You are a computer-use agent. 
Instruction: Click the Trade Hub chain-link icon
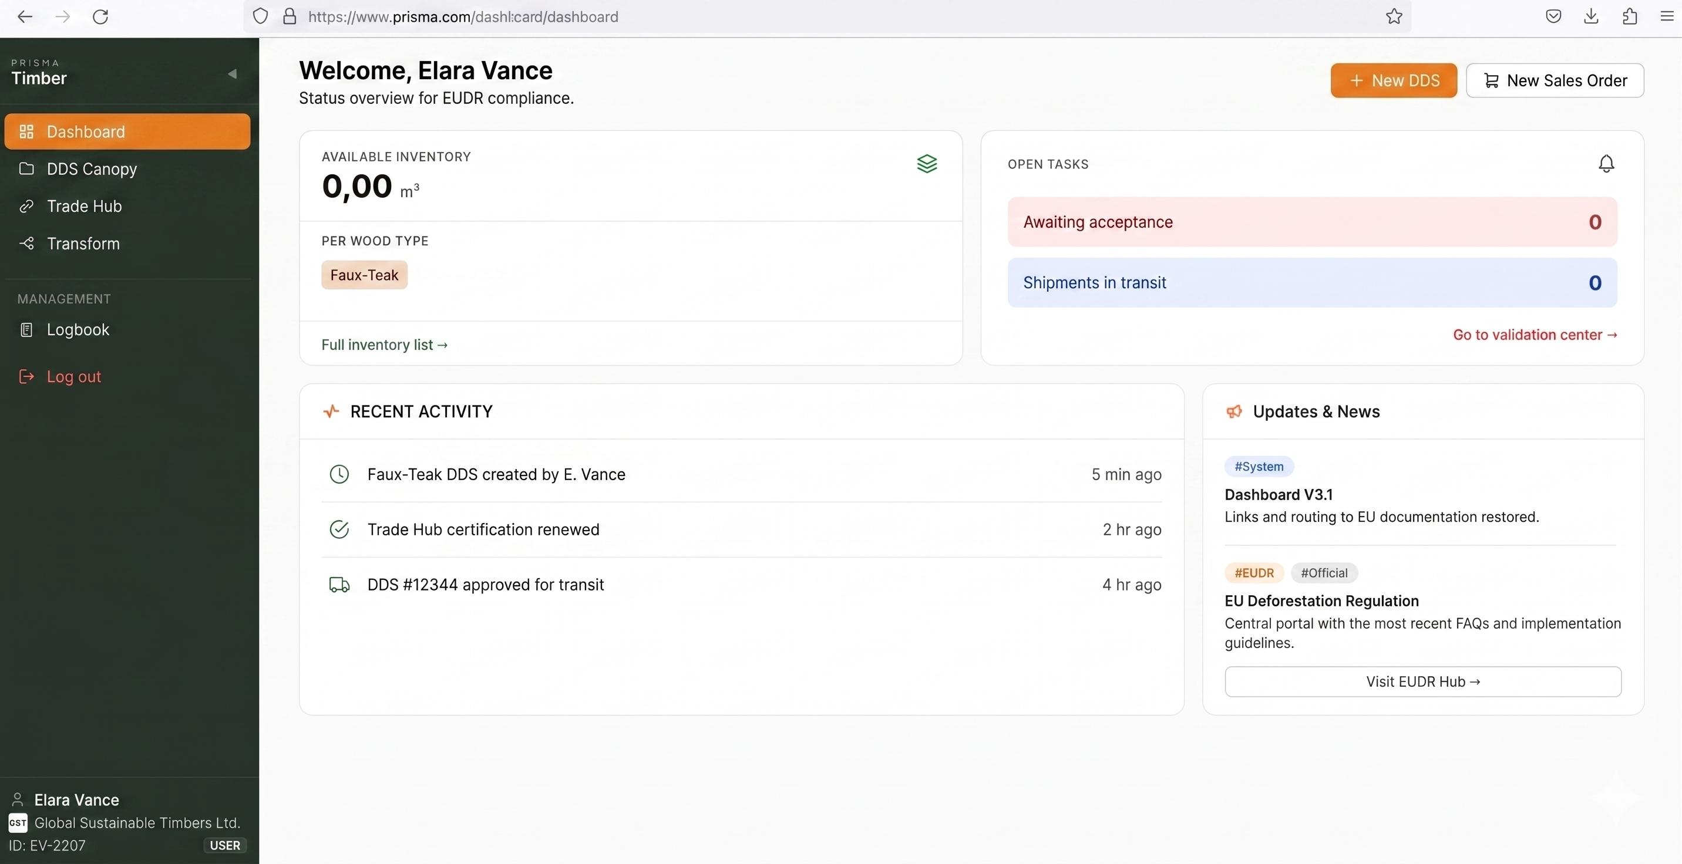click(x=26, y=206)
